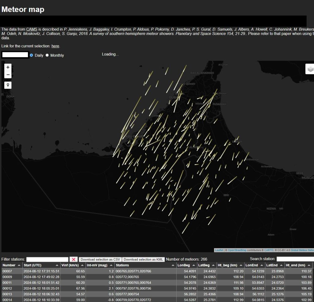Open the map layers control
The width and height of the screenshot is (314, 302).
(x=310, y=69)
